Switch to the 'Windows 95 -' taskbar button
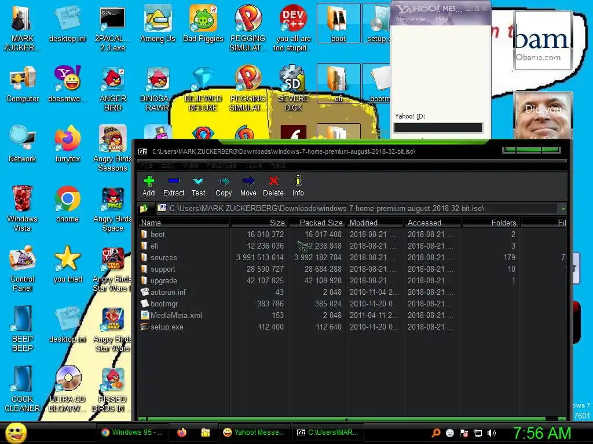The image size is (593, 444). tap(132, 432)
